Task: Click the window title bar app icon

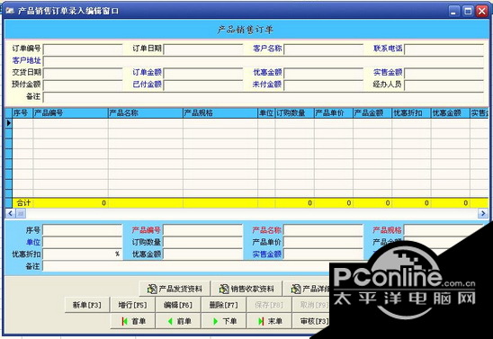Action: 10,11
